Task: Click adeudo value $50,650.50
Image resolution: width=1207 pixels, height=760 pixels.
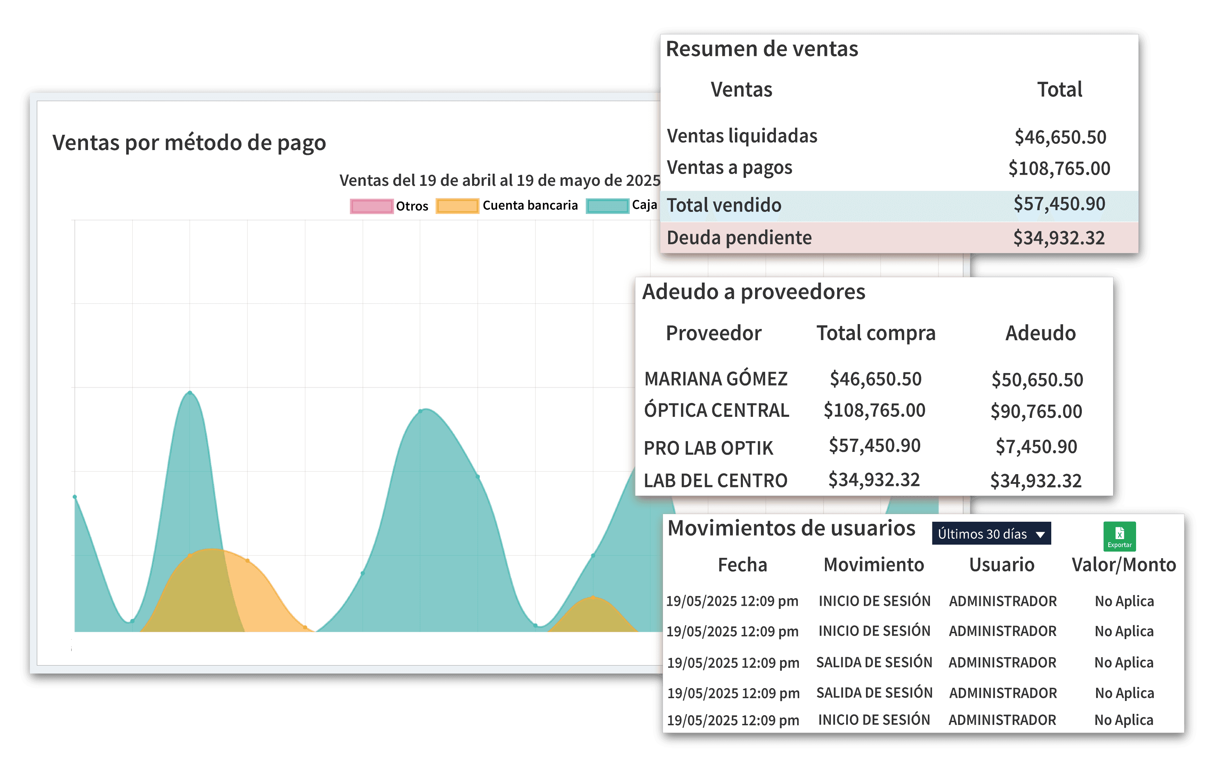Action: pyautogui.click(x=1037, y=380)
